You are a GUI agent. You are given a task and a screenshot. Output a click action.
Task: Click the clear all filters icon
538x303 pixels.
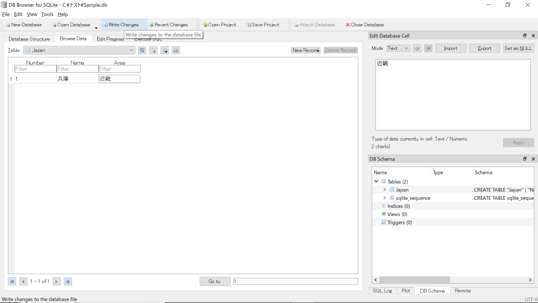click(x=153, y=50)
